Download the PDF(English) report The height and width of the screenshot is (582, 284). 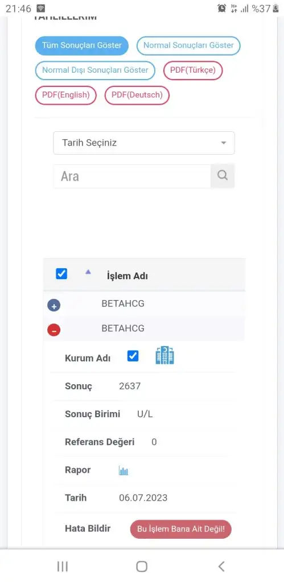click(x=66, y=95)
